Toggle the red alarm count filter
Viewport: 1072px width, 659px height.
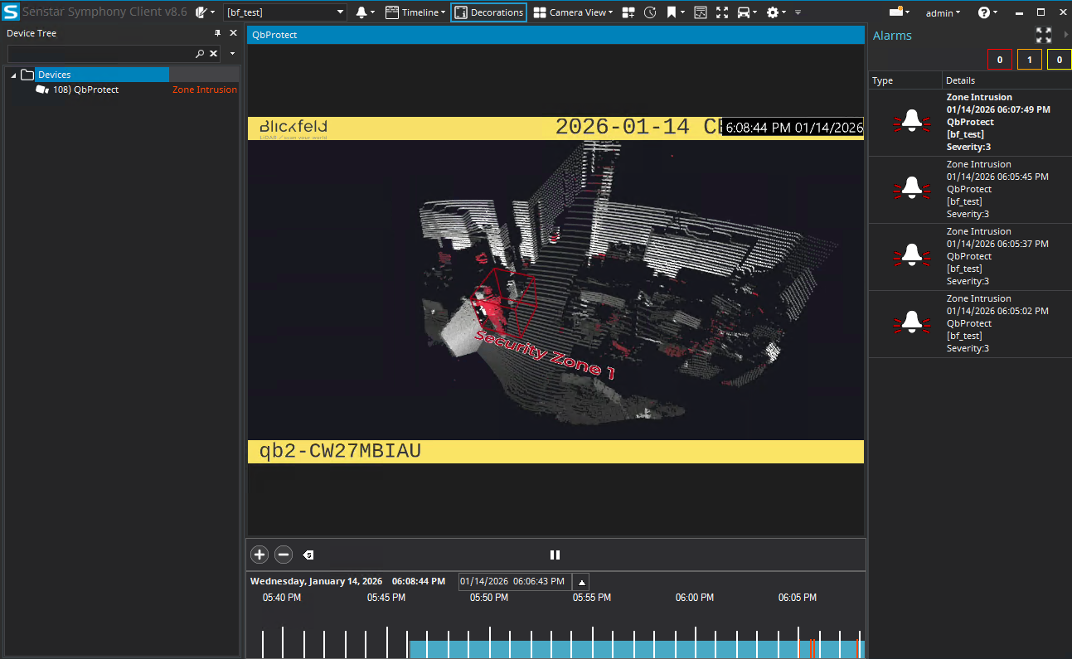tap(1000, 60)
